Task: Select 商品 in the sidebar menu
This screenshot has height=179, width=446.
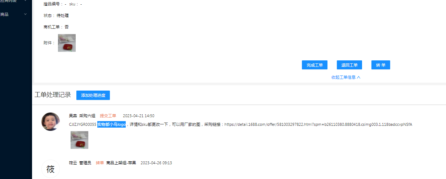Action: [4, 14]
